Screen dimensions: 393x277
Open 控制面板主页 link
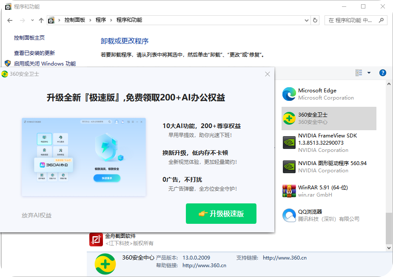tap(29, 38)
